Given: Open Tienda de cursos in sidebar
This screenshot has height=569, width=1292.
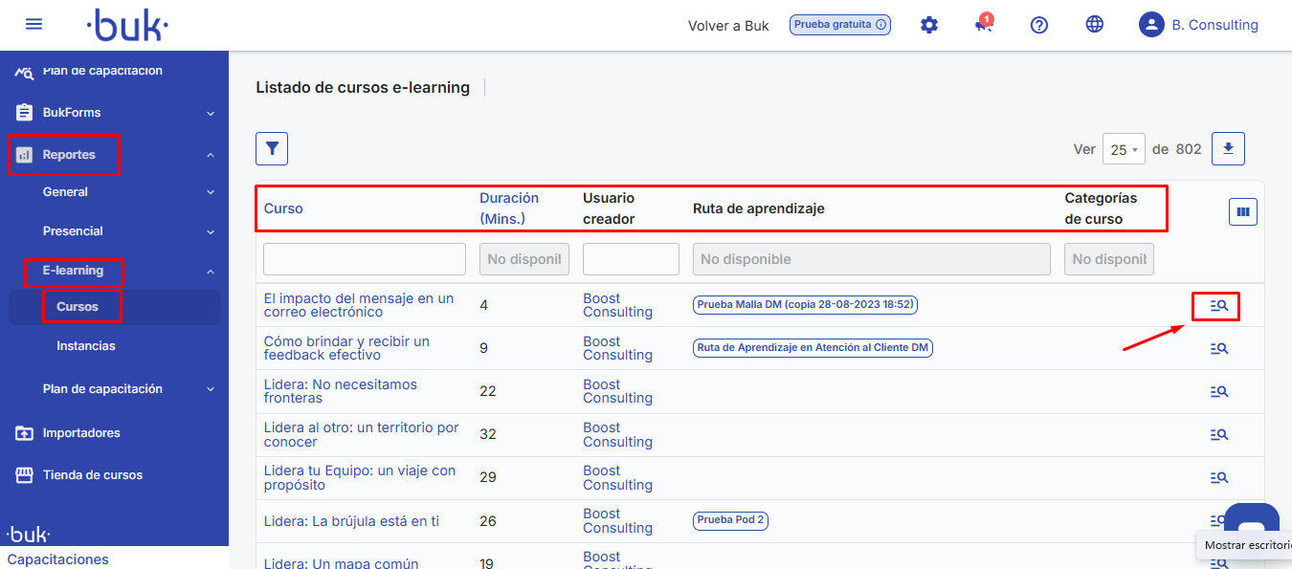Looking at the screenshot, I should [x=92, y=475].
